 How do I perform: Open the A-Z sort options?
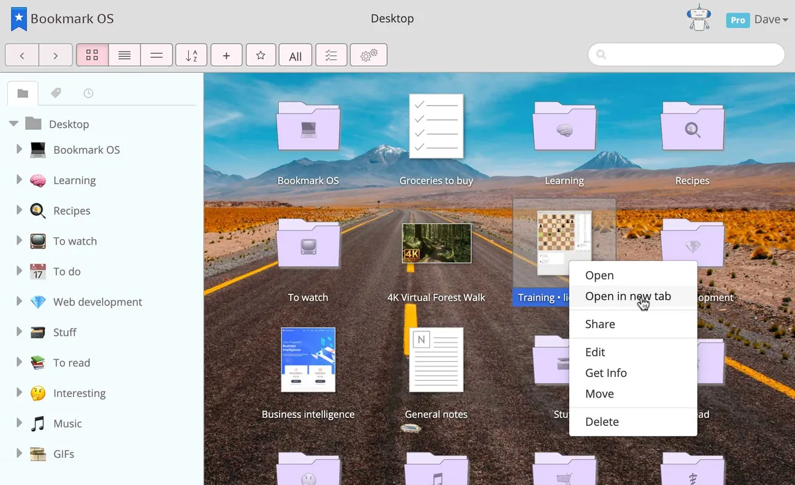pos(191,56)
